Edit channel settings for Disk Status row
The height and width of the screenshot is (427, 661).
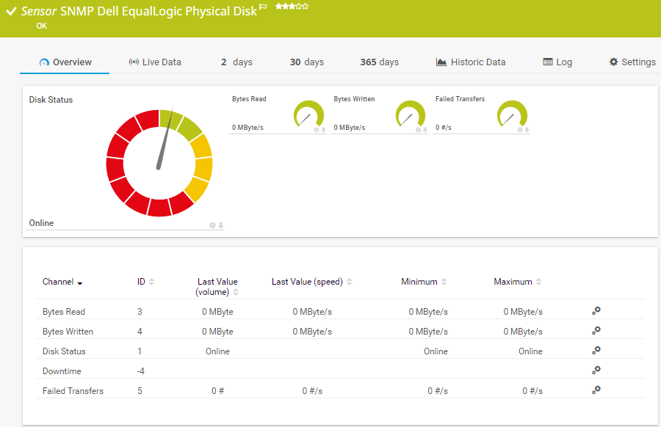[x=596, y=351]
